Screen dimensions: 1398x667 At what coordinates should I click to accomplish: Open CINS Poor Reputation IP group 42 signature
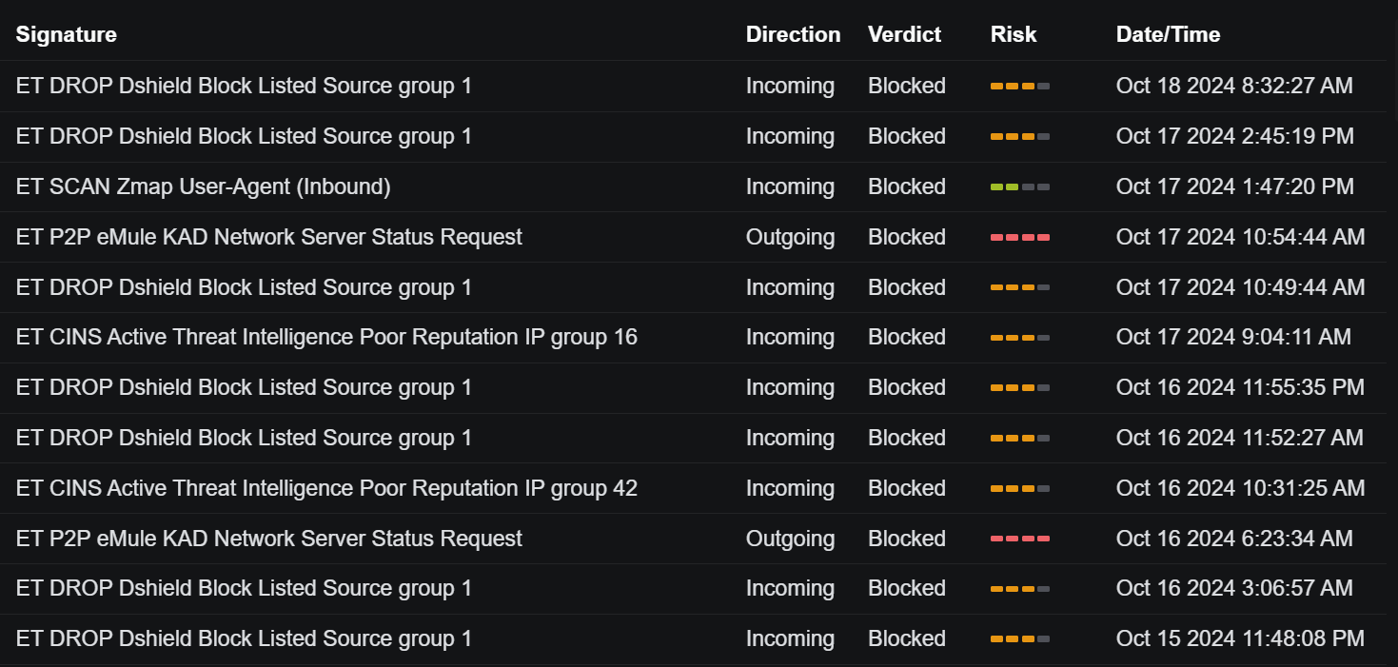click(326, 489)
